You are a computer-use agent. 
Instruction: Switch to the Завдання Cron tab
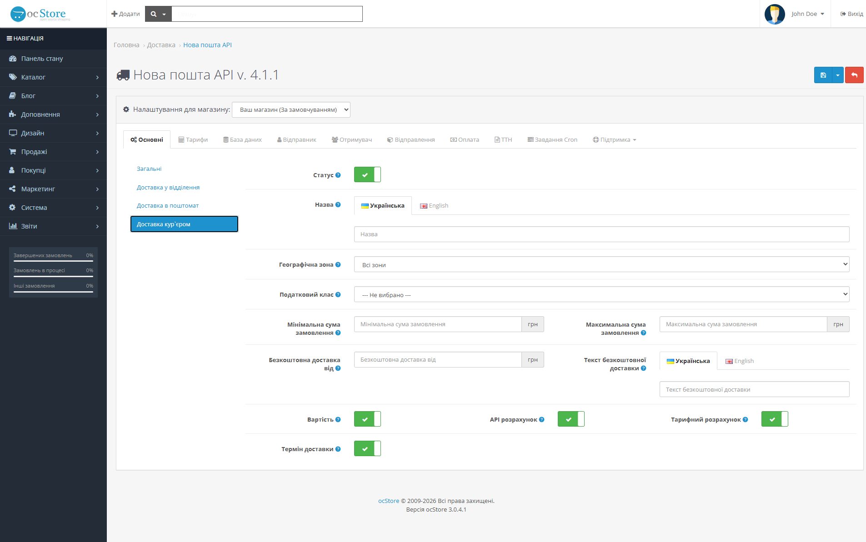552,139
